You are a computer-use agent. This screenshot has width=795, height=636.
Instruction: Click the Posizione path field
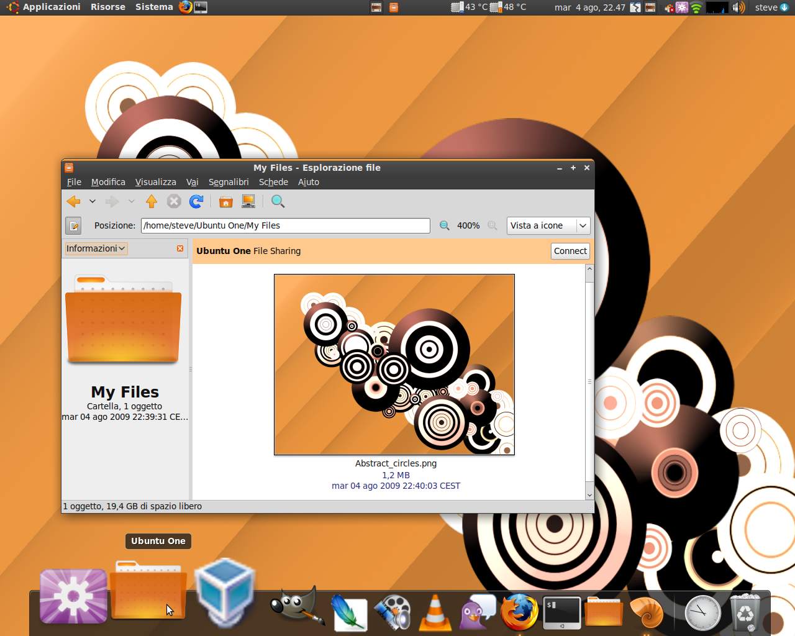(x=285, y=225)
